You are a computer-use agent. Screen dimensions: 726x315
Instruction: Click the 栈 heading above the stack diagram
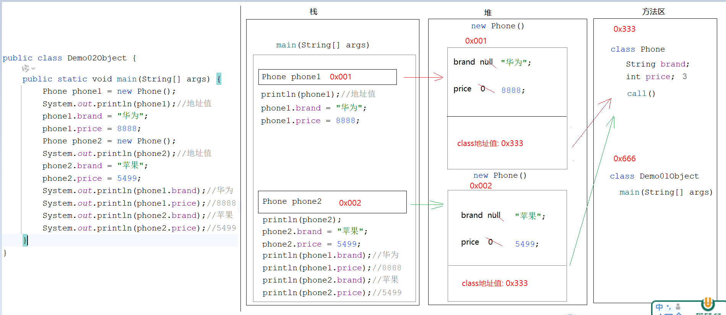coord(313,12)
